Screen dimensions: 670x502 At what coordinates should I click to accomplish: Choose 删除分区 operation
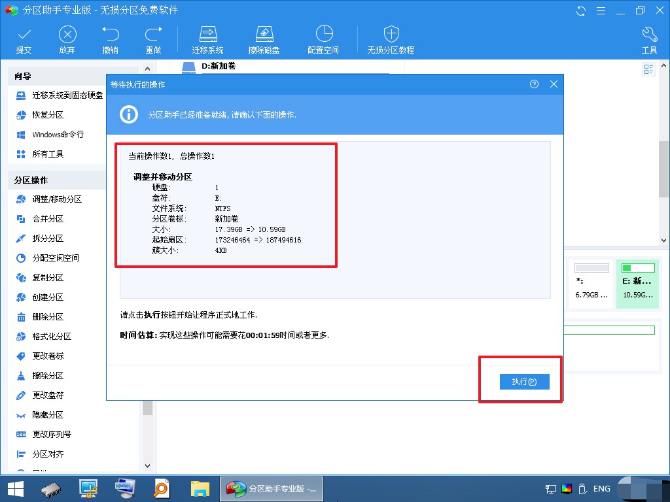[40, 317]
